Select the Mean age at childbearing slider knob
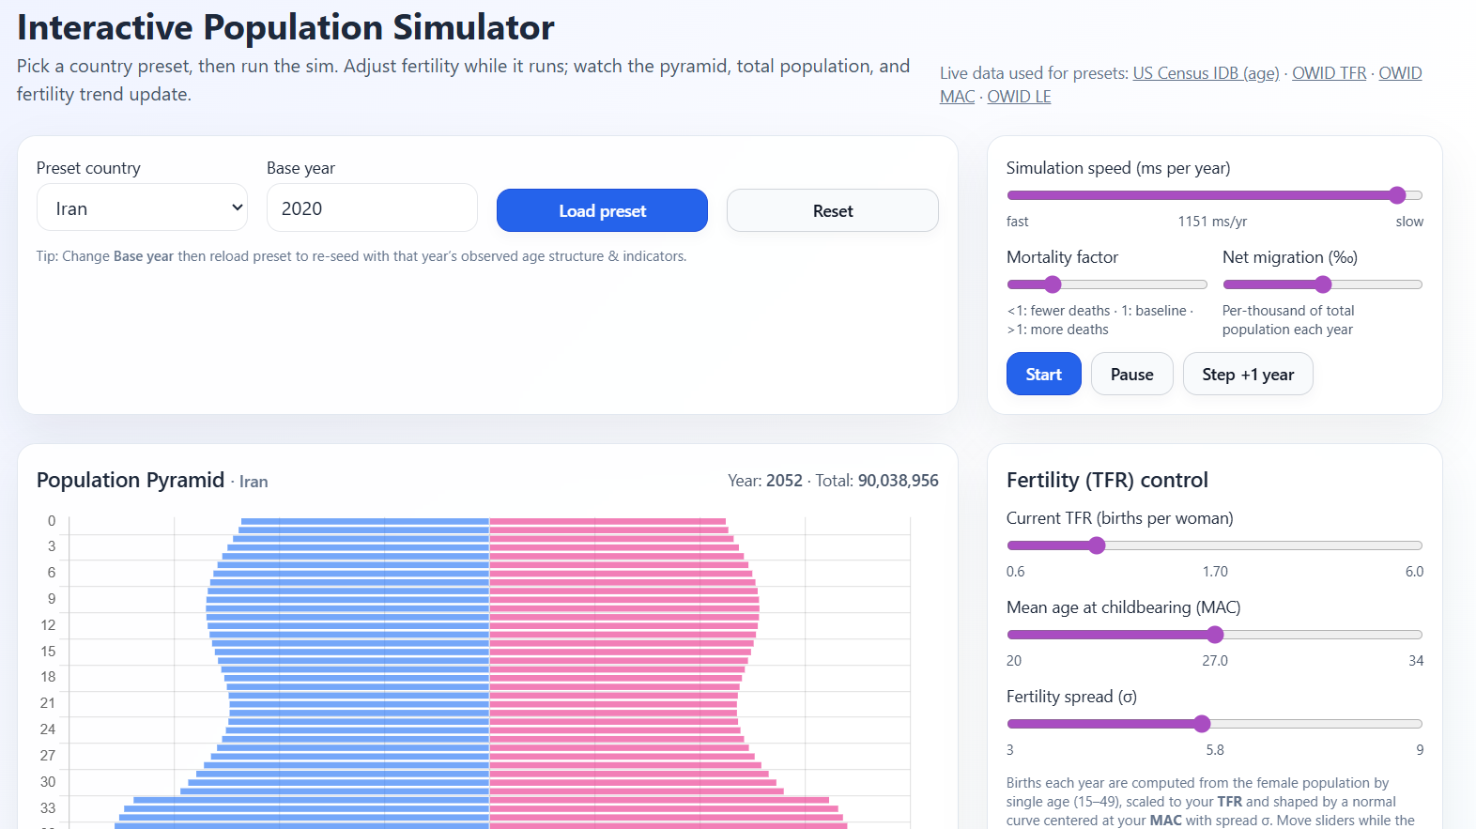 1215,635
